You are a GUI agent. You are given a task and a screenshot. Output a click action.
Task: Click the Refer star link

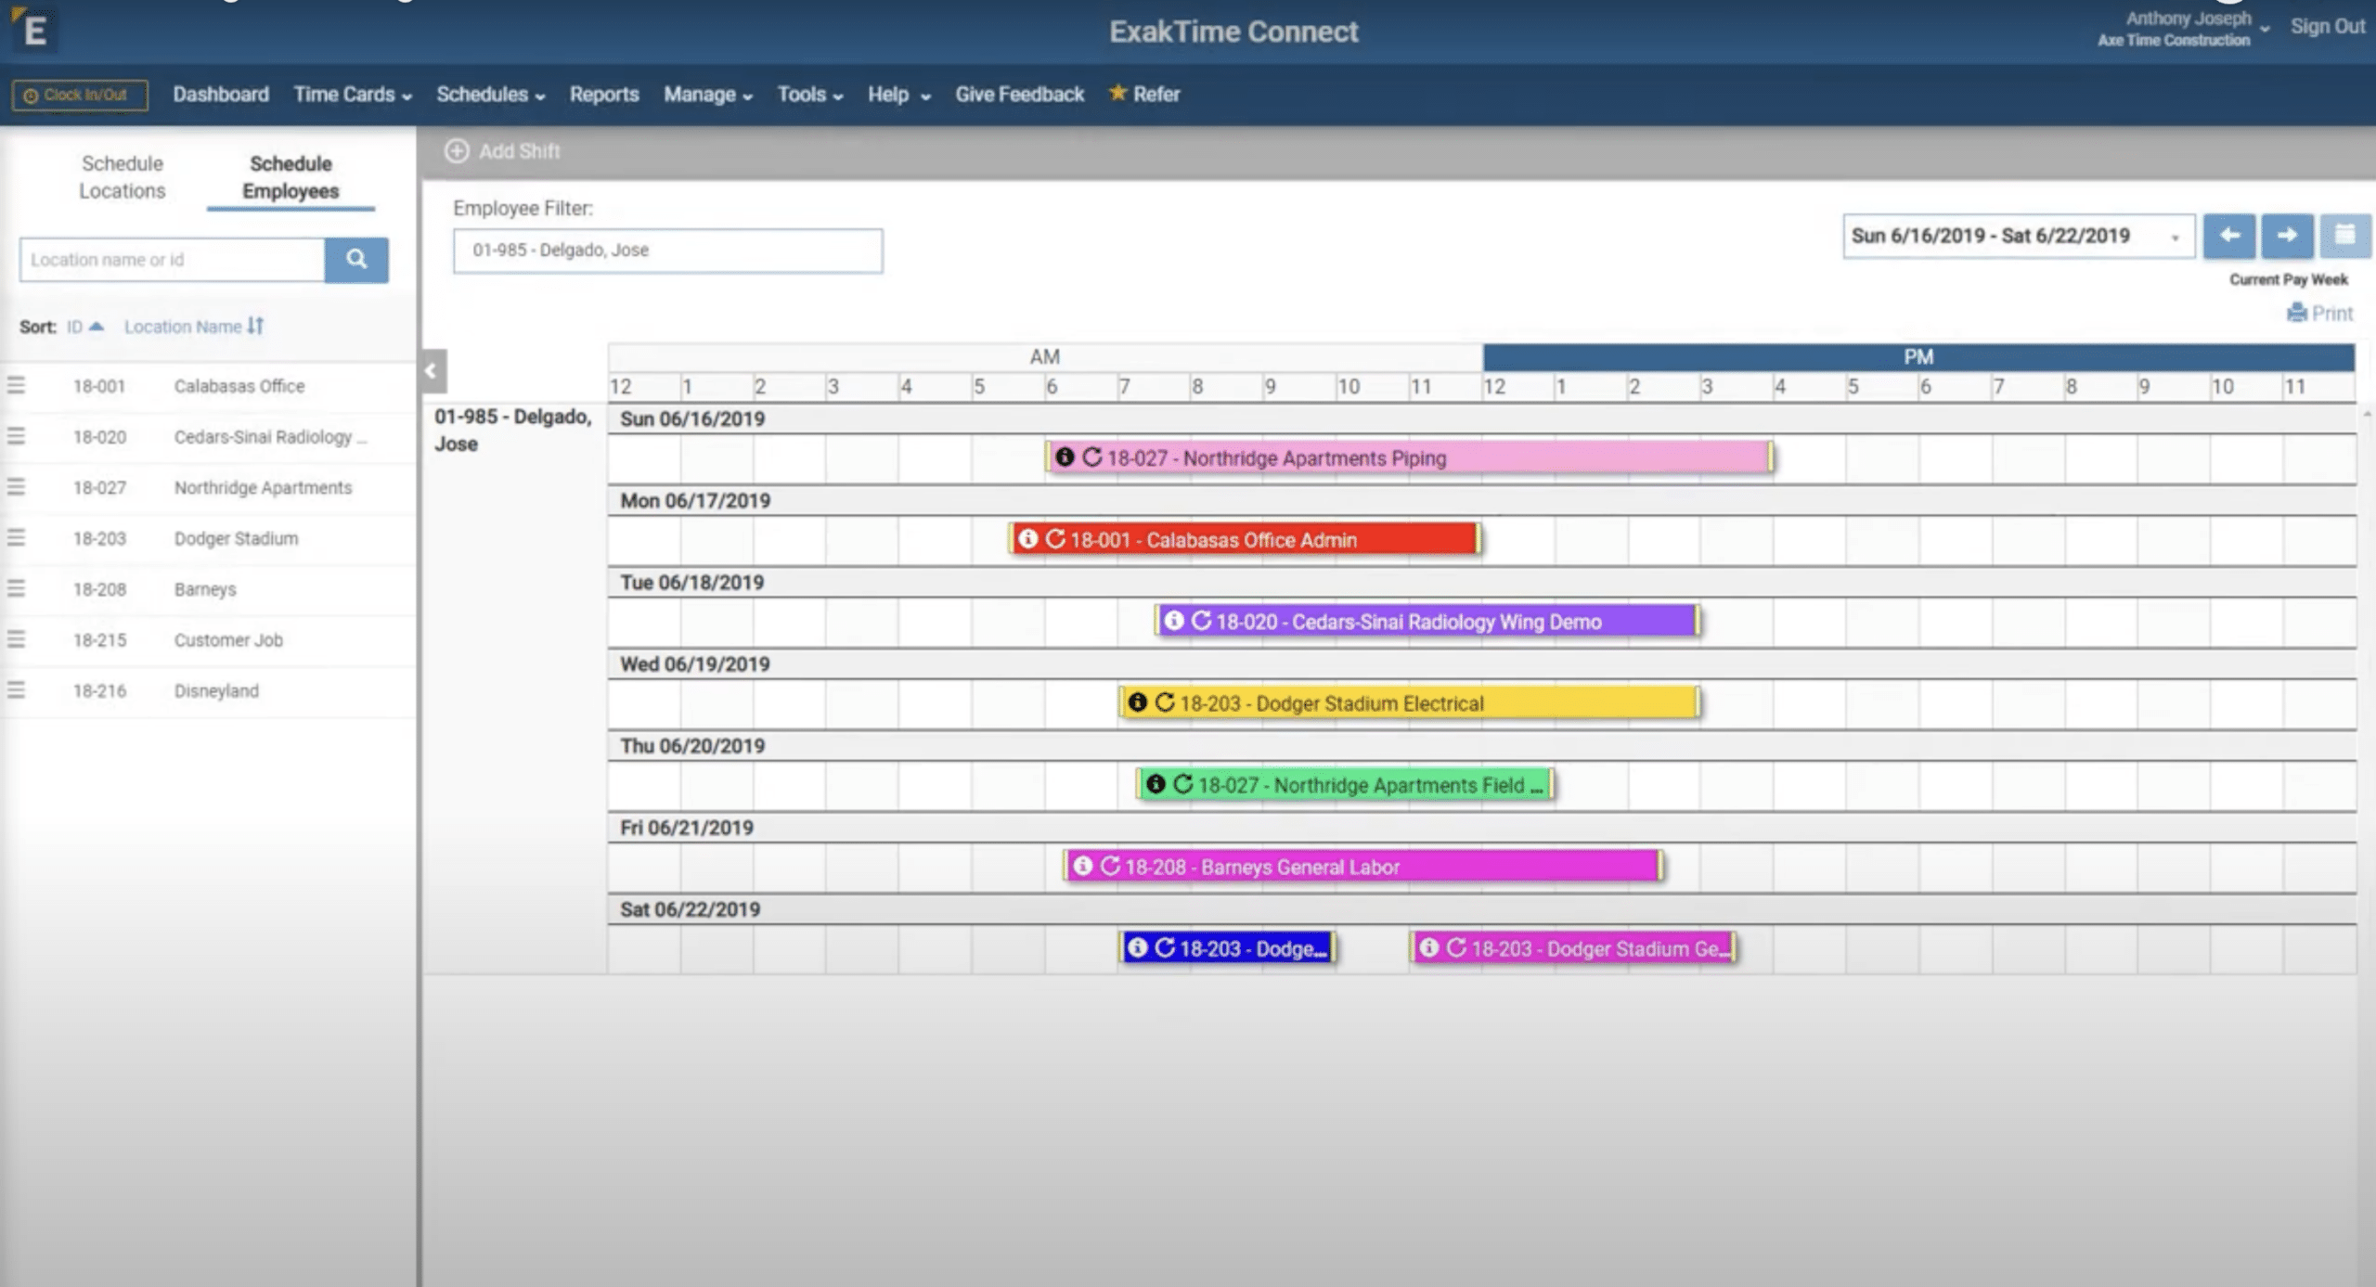pos(1144,95)
